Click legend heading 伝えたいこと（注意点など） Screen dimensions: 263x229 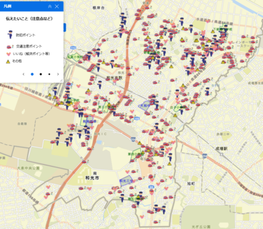click(29, 19)
